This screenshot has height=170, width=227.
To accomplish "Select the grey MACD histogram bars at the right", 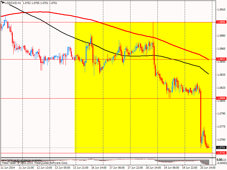I will (204, 162).
